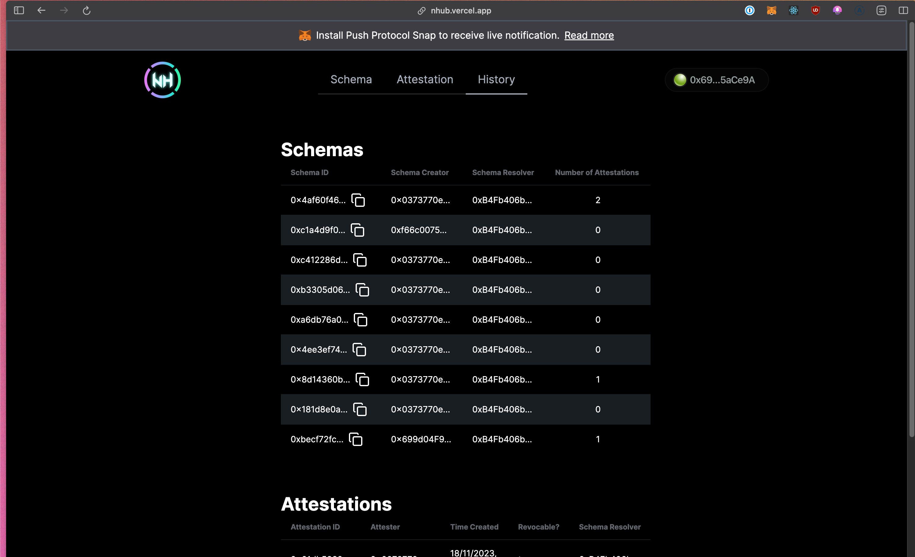Click the Schema ID column header

click(309, 172)
